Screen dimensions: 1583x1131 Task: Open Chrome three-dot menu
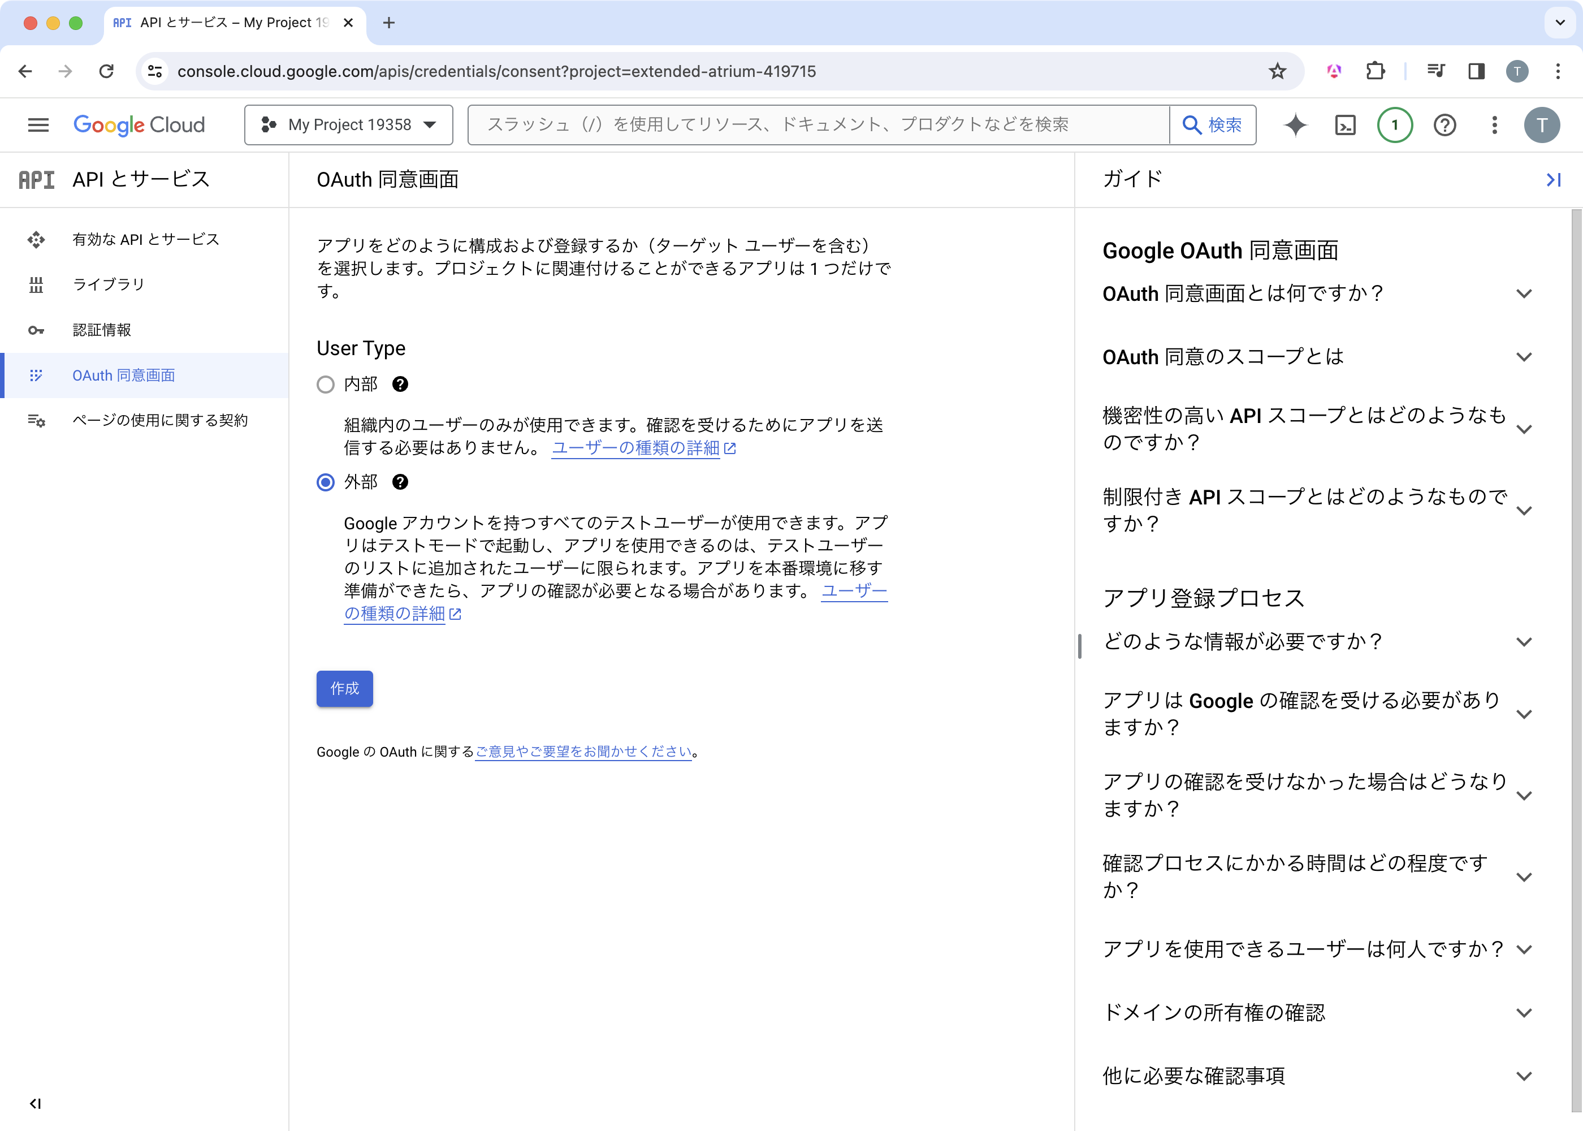(x=1558, y=71)
